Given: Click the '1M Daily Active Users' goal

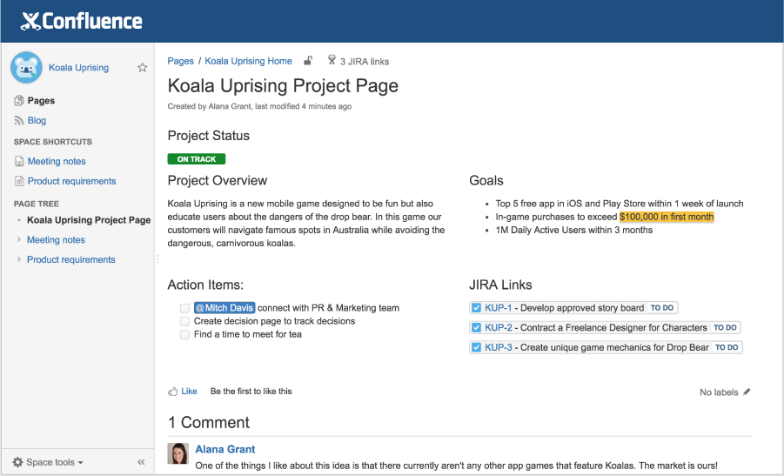Looking at the screenshot, I should tap(574, 230).
